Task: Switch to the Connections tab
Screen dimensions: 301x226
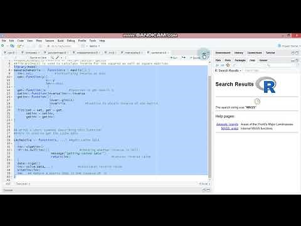Action: 255,53
